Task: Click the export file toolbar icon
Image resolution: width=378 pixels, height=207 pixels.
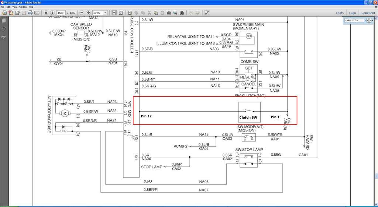Action: click(130, 13)
